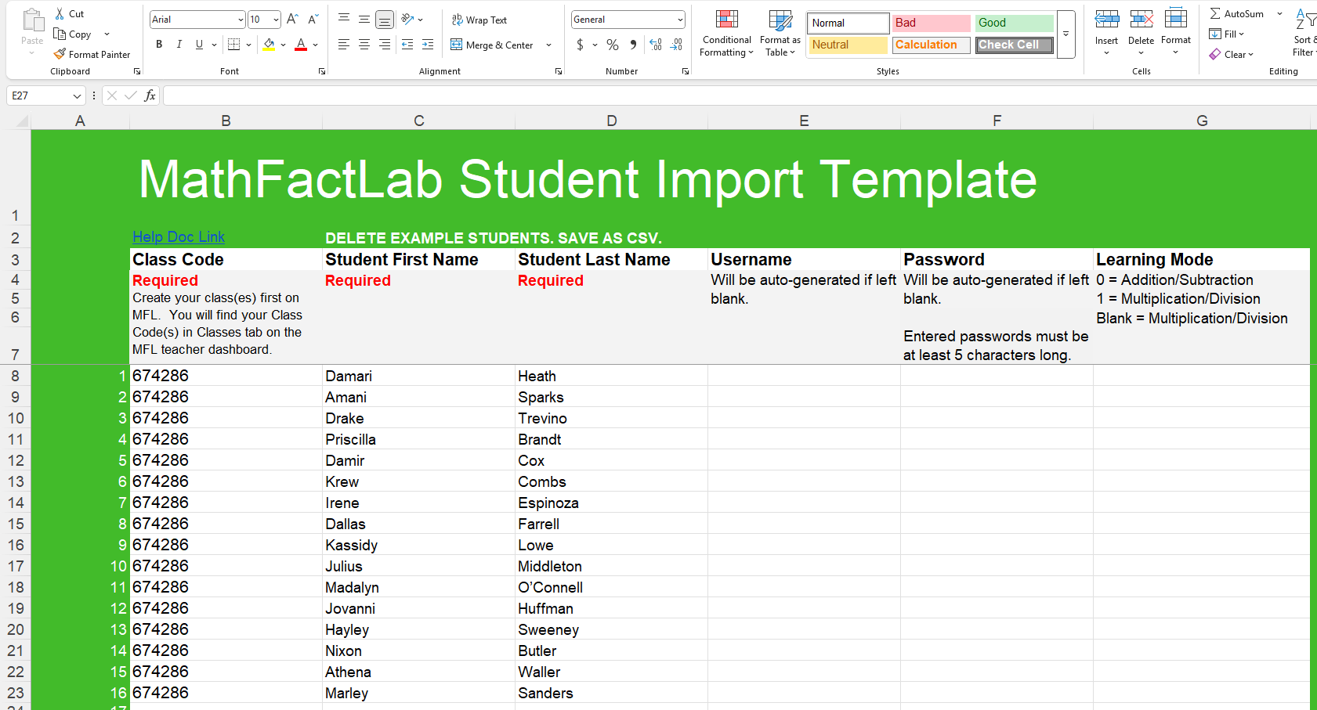
Task: Toggle Align Right horizontal alignment
Action: [x=385, y=45]
